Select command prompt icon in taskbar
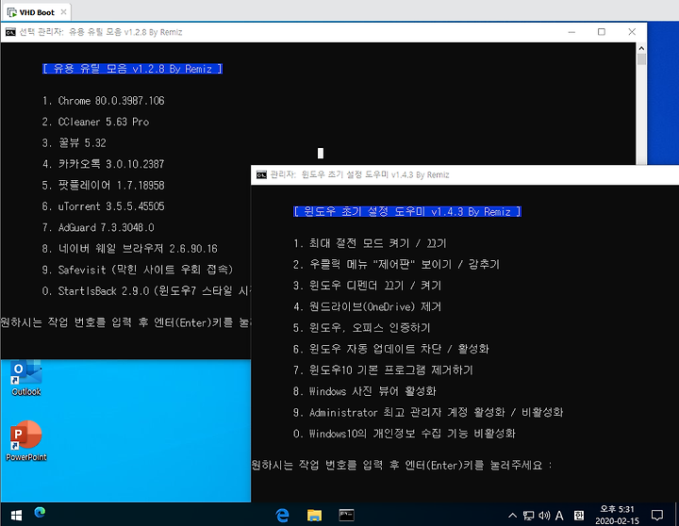Screen dimensions: 679x526 point(346,515)
